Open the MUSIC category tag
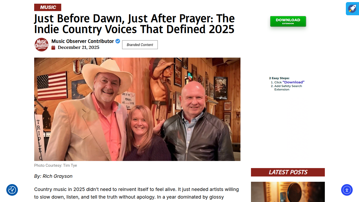 point(48,7)
